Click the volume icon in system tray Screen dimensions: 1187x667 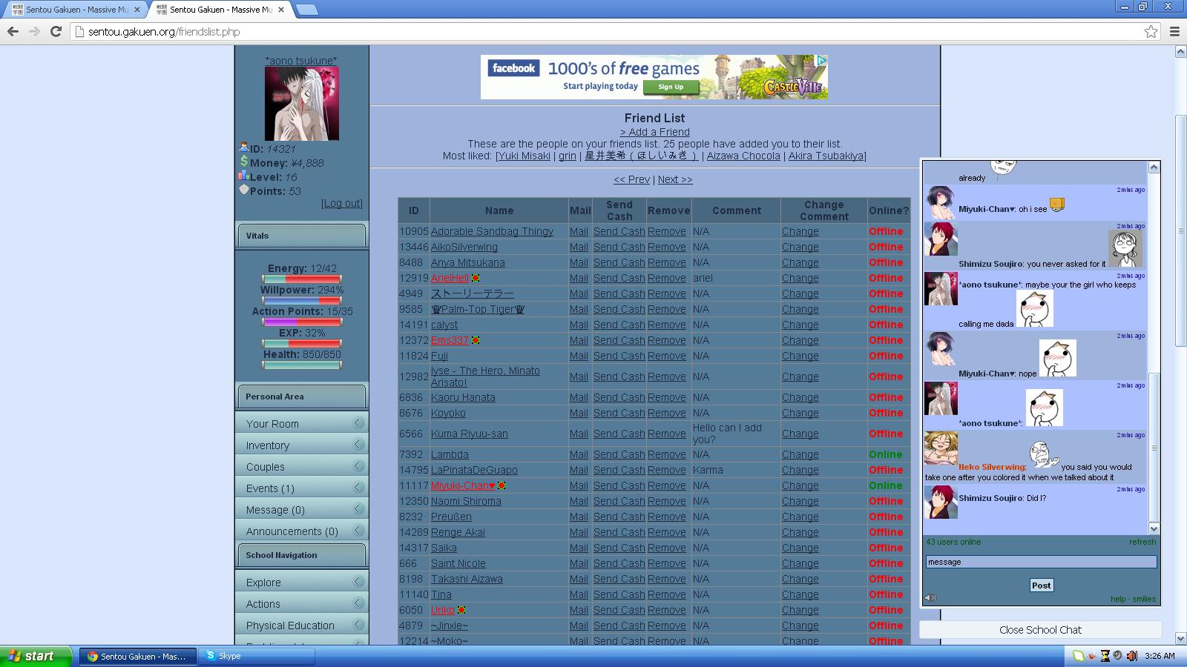1131,656
